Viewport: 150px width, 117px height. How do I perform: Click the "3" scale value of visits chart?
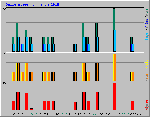[4, 54]
